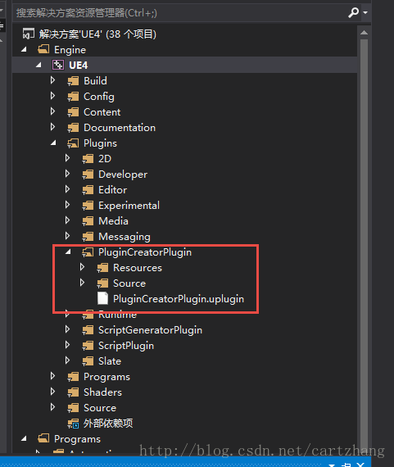Click Source folder icon under PluginCreatorPlugin
The image size is (394, 467).
click(103, 283)
